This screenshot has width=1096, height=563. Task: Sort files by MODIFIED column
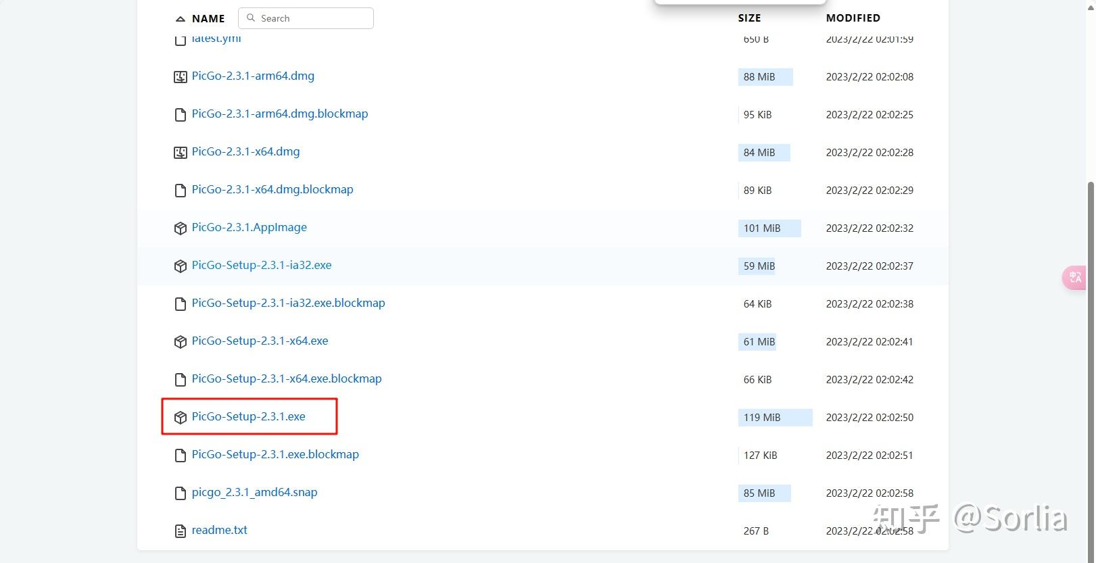click(853, 18)
